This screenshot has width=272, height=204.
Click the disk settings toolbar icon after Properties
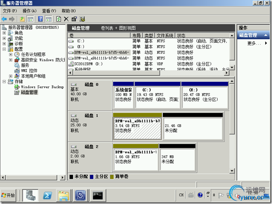[x=82, y=19]
